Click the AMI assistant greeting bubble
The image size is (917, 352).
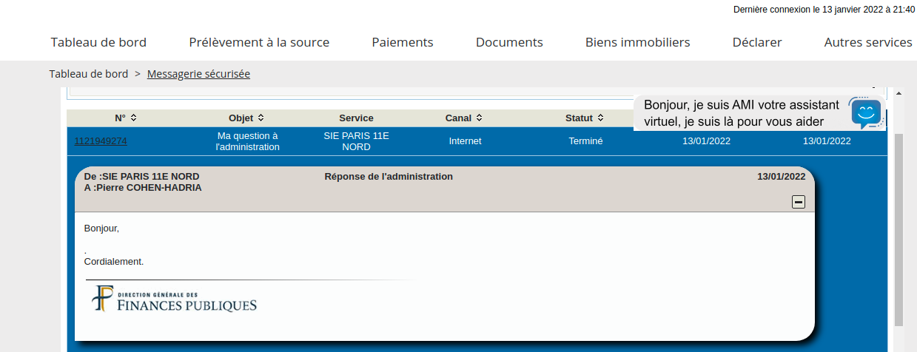(740, 113)
